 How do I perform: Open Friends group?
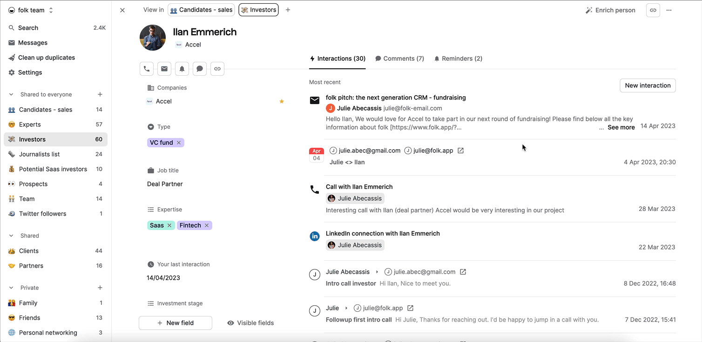[56, 318]
